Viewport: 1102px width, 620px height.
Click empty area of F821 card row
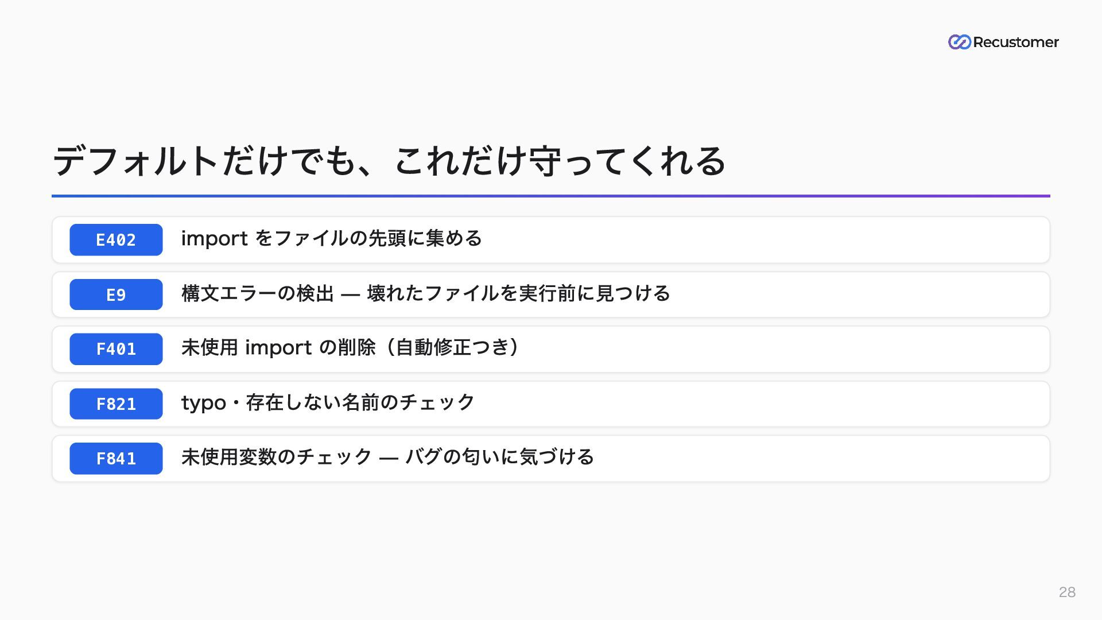pyautogui.click(x=762, y=404)
